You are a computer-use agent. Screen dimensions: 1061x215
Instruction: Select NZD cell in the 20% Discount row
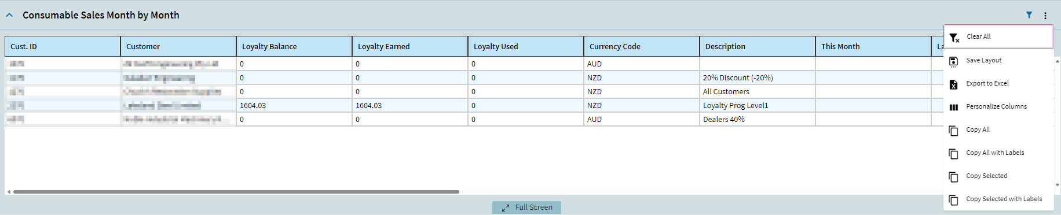(642, 77)
